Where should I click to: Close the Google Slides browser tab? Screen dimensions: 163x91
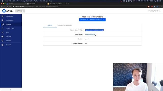point(66,4)
